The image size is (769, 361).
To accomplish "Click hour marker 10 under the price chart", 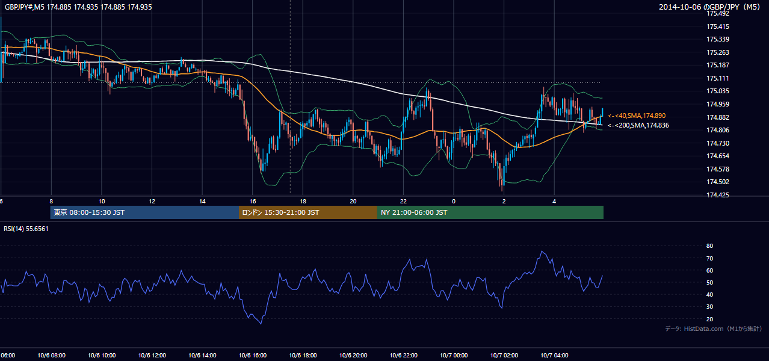I will 102,202.
